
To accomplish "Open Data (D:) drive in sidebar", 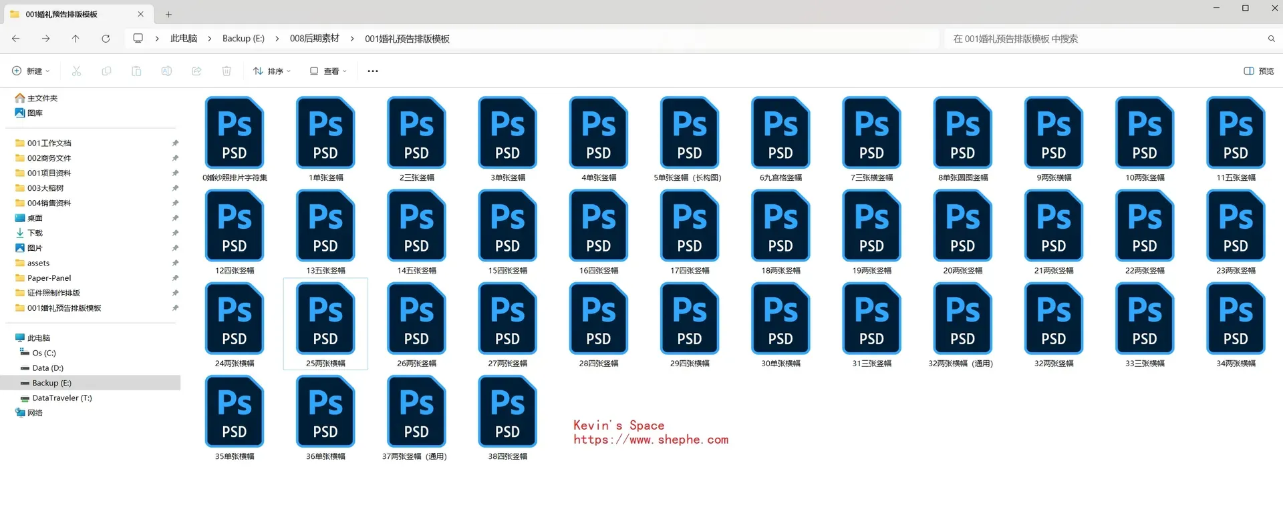I will click(x=47, y=368).
